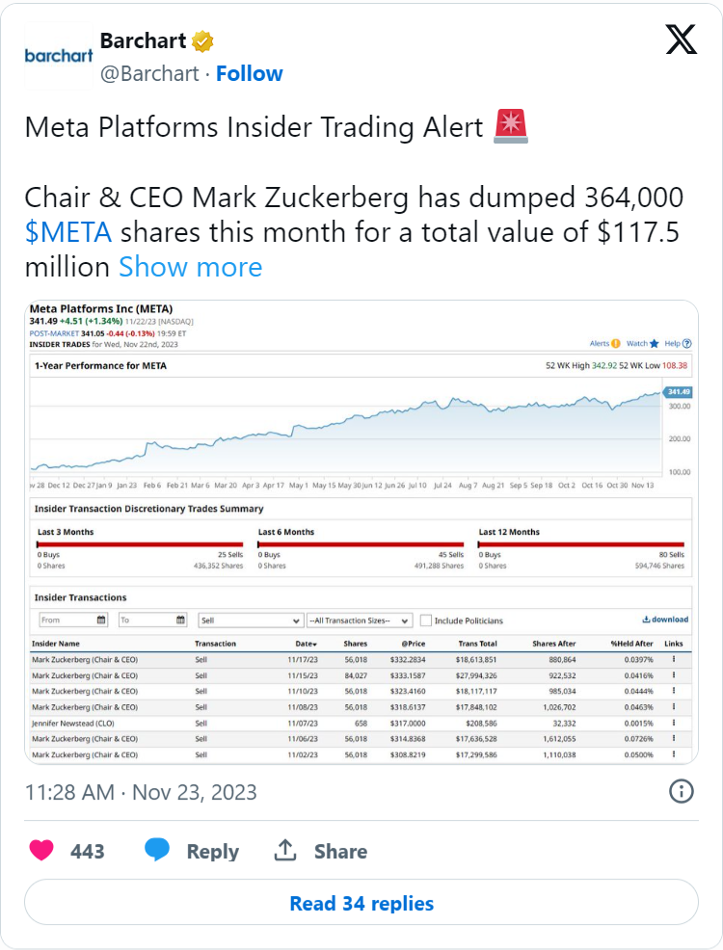Click the gold verified badge
Viewport: 723px width, 950px height.
pos(202,41)
